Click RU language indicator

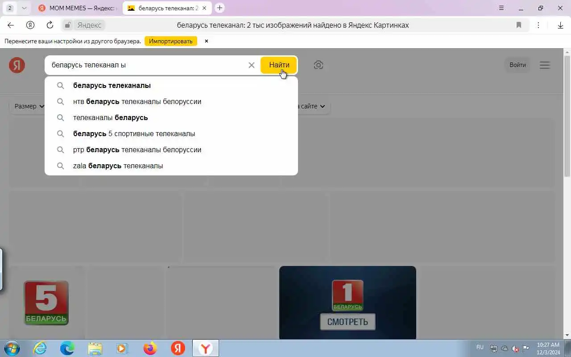point(480,347)
